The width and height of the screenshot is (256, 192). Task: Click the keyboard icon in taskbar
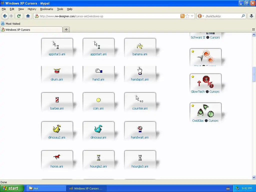coord(228,188)
